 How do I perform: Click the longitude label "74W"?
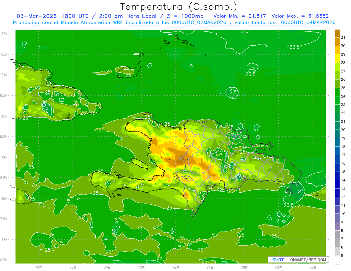click(x=107, y=267)
